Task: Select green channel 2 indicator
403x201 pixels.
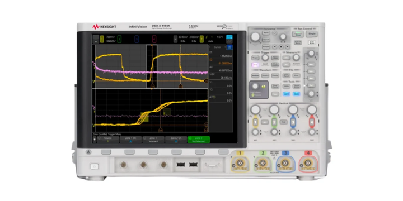Action: pos(119,39)
